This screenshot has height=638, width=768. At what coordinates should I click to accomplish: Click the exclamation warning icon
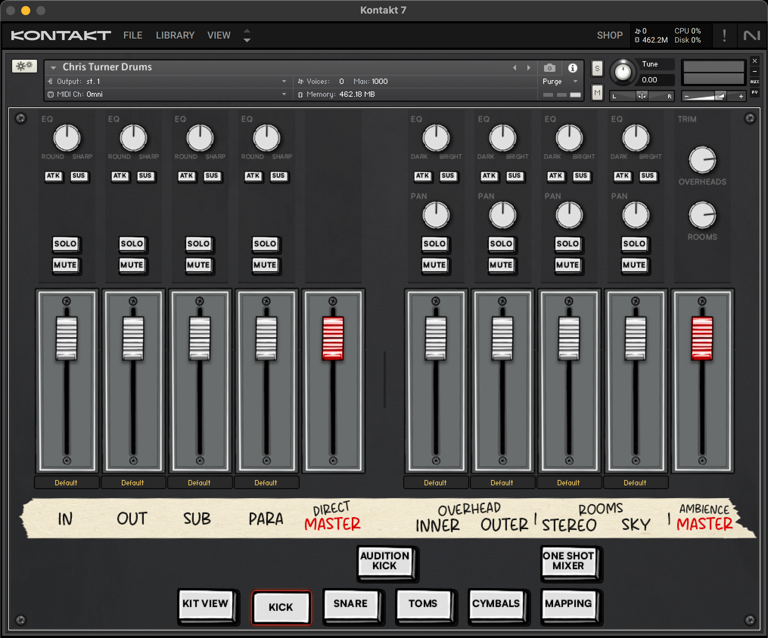pyautogui.click(x=724, y=36)
